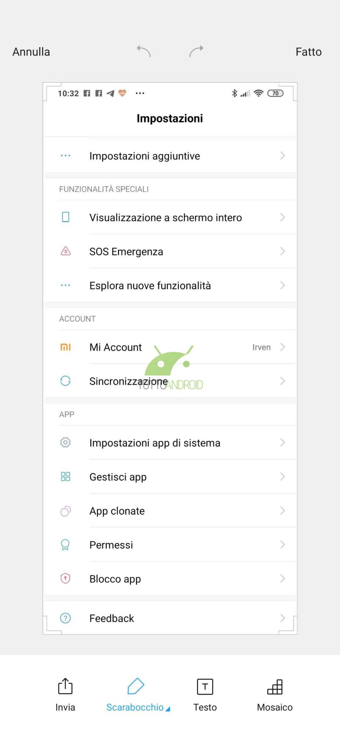Open chevron next to Impostazioni aggiuntive
This screenshot has height=736, width=340.
pos(282,155)
